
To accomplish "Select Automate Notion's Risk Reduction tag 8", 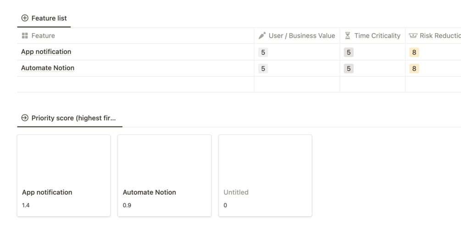I will pyautogui.click(x=414, y=68).
